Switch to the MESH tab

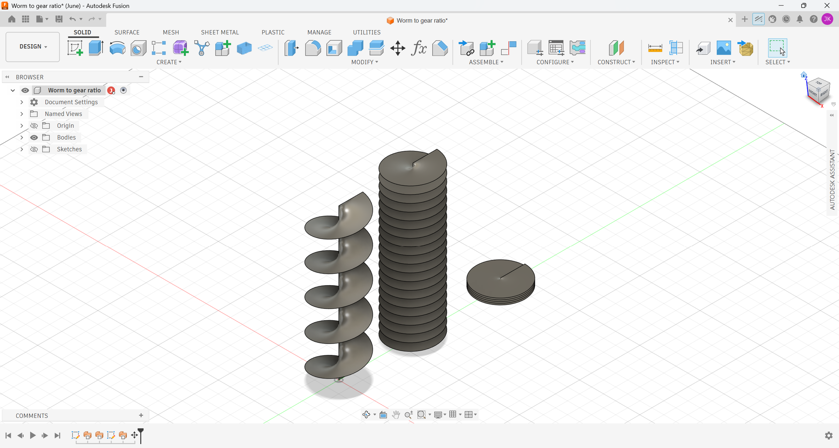[x=171, y=32]
